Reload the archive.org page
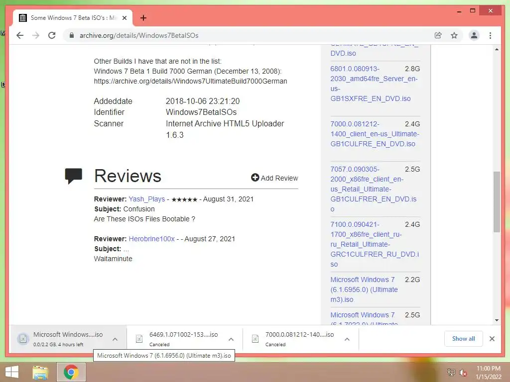This screenshot has height=382, width=510. tap(52, 35)
